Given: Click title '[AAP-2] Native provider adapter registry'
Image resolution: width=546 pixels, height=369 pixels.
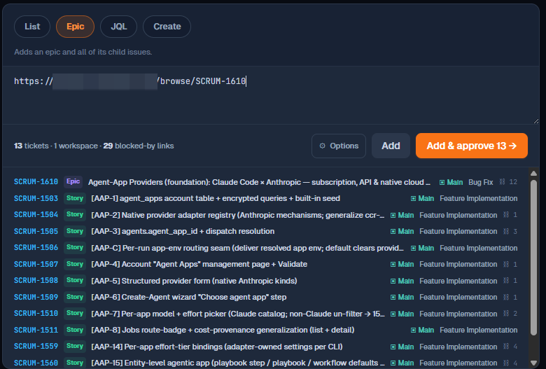Looking at the screenshot, I should pos(238,215).
